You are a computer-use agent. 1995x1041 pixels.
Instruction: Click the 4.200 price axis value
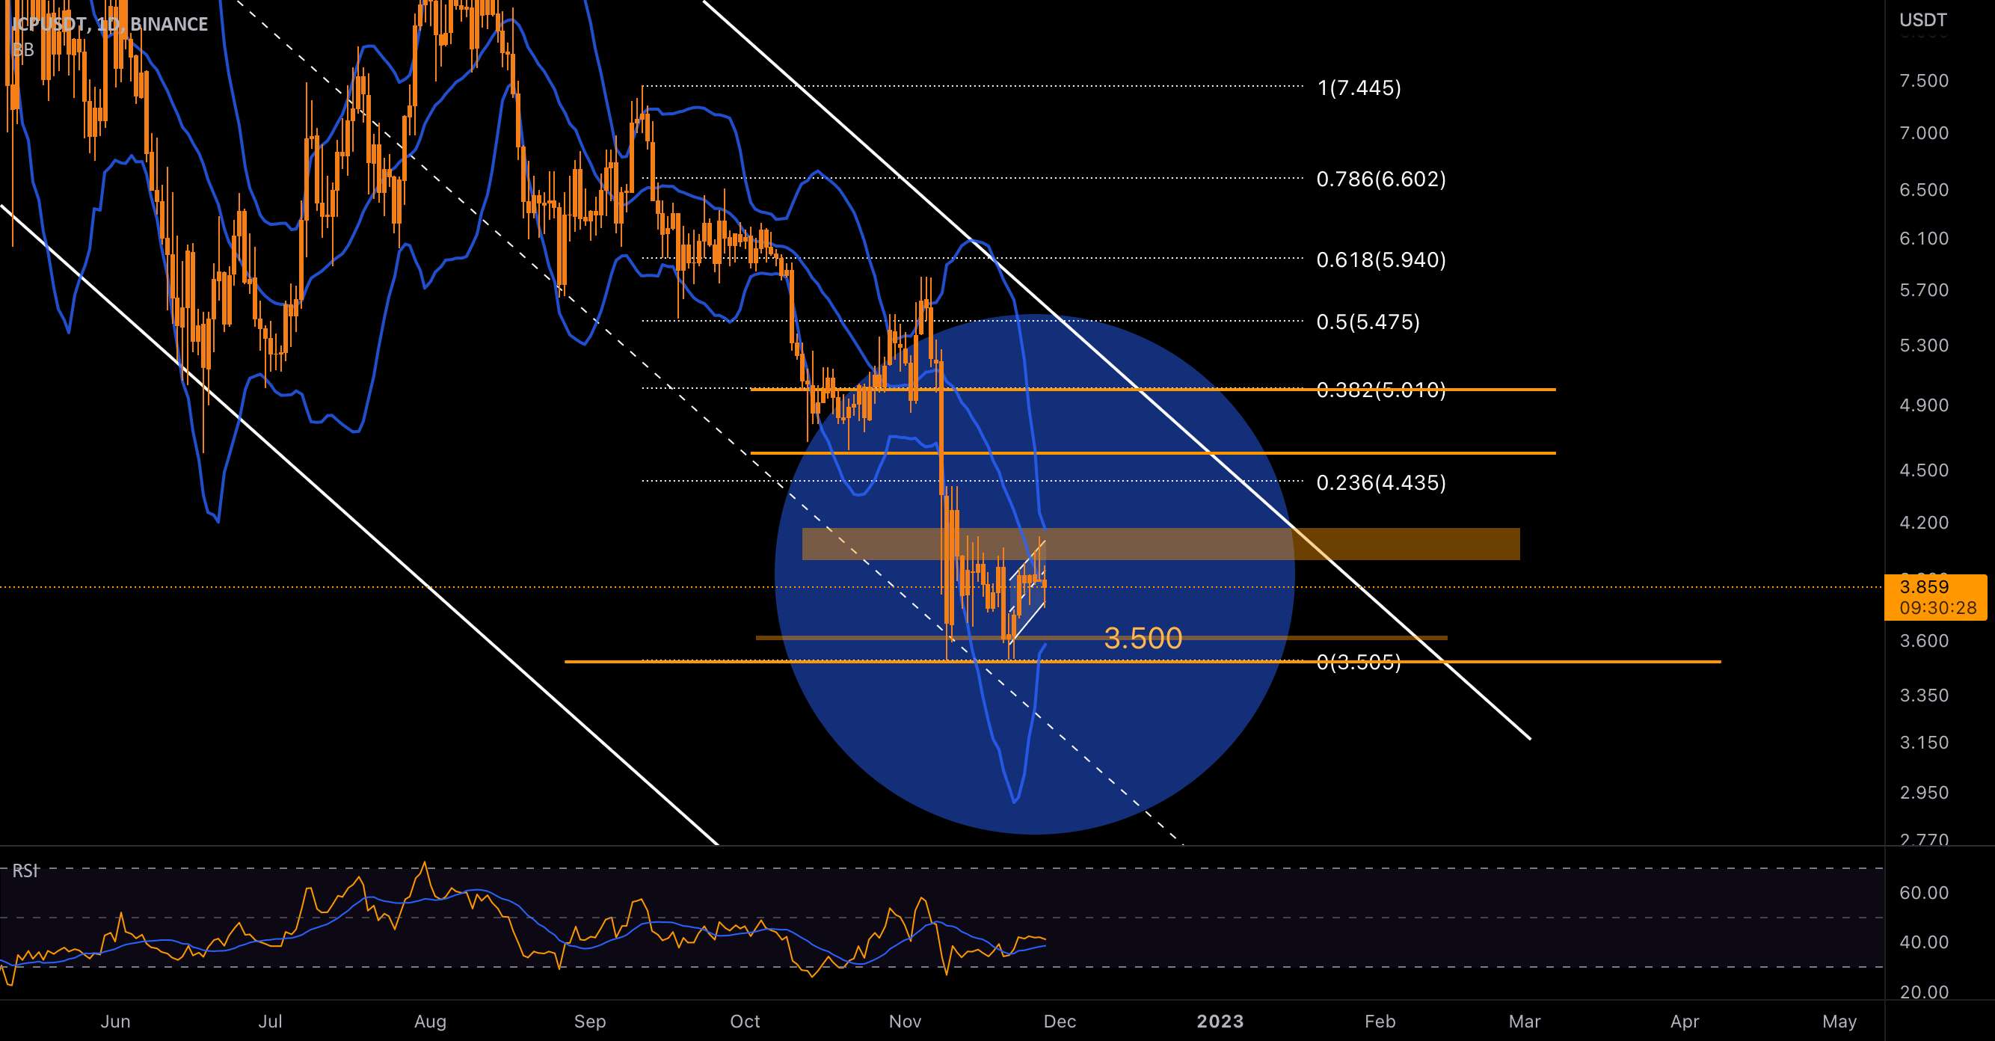coord(1924,522)
